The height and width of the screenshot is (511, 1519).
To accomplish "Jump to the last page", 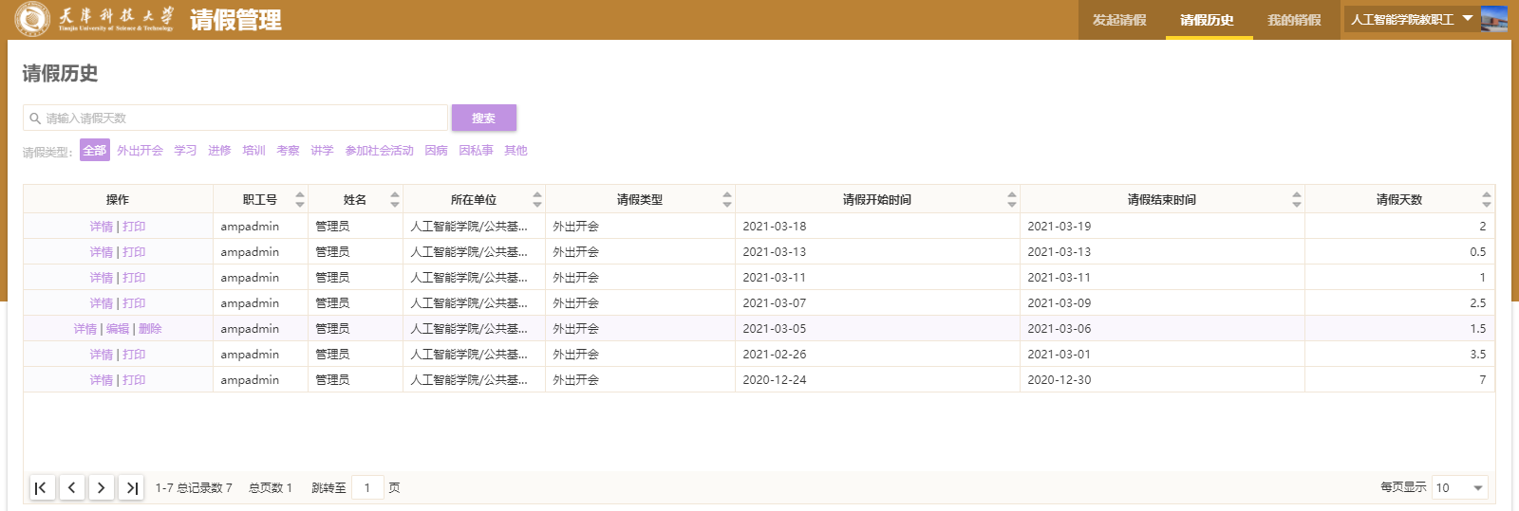I will point(131,487).
